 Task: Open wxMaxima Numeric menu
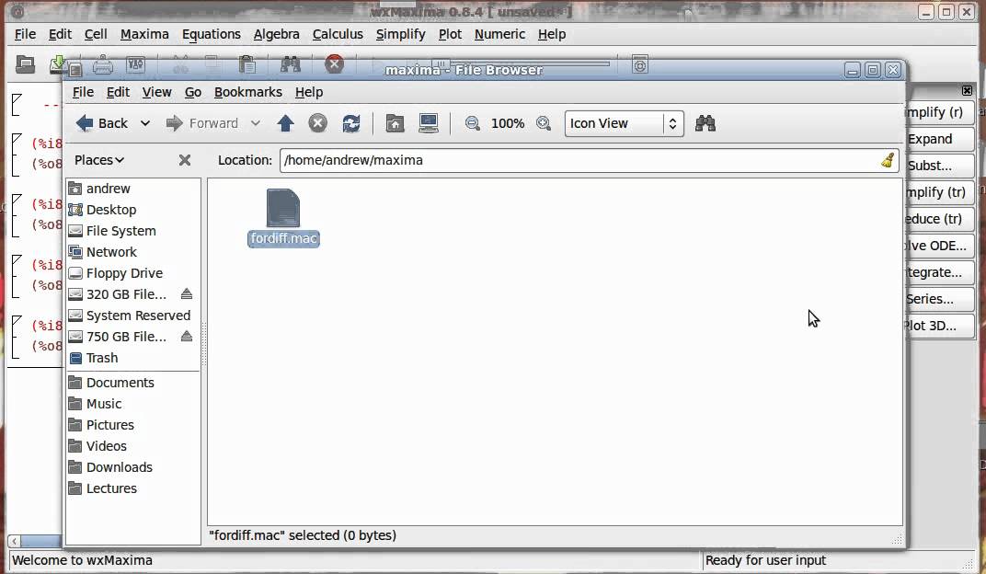point(499,34)
